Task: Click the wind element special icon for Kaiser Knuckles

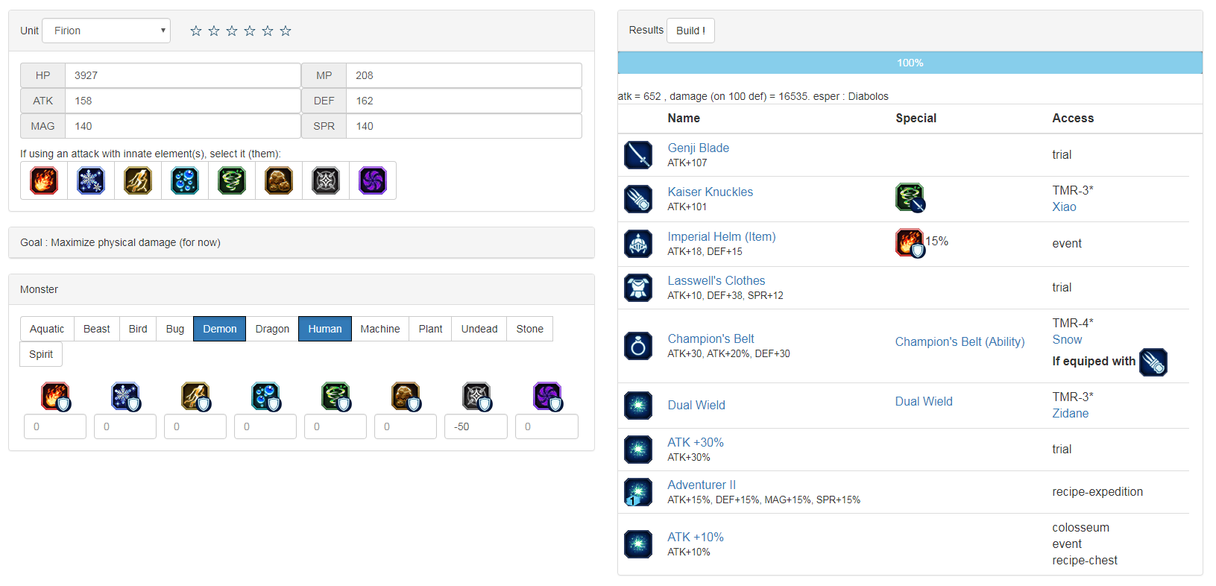Action: [x=910, y=198]
